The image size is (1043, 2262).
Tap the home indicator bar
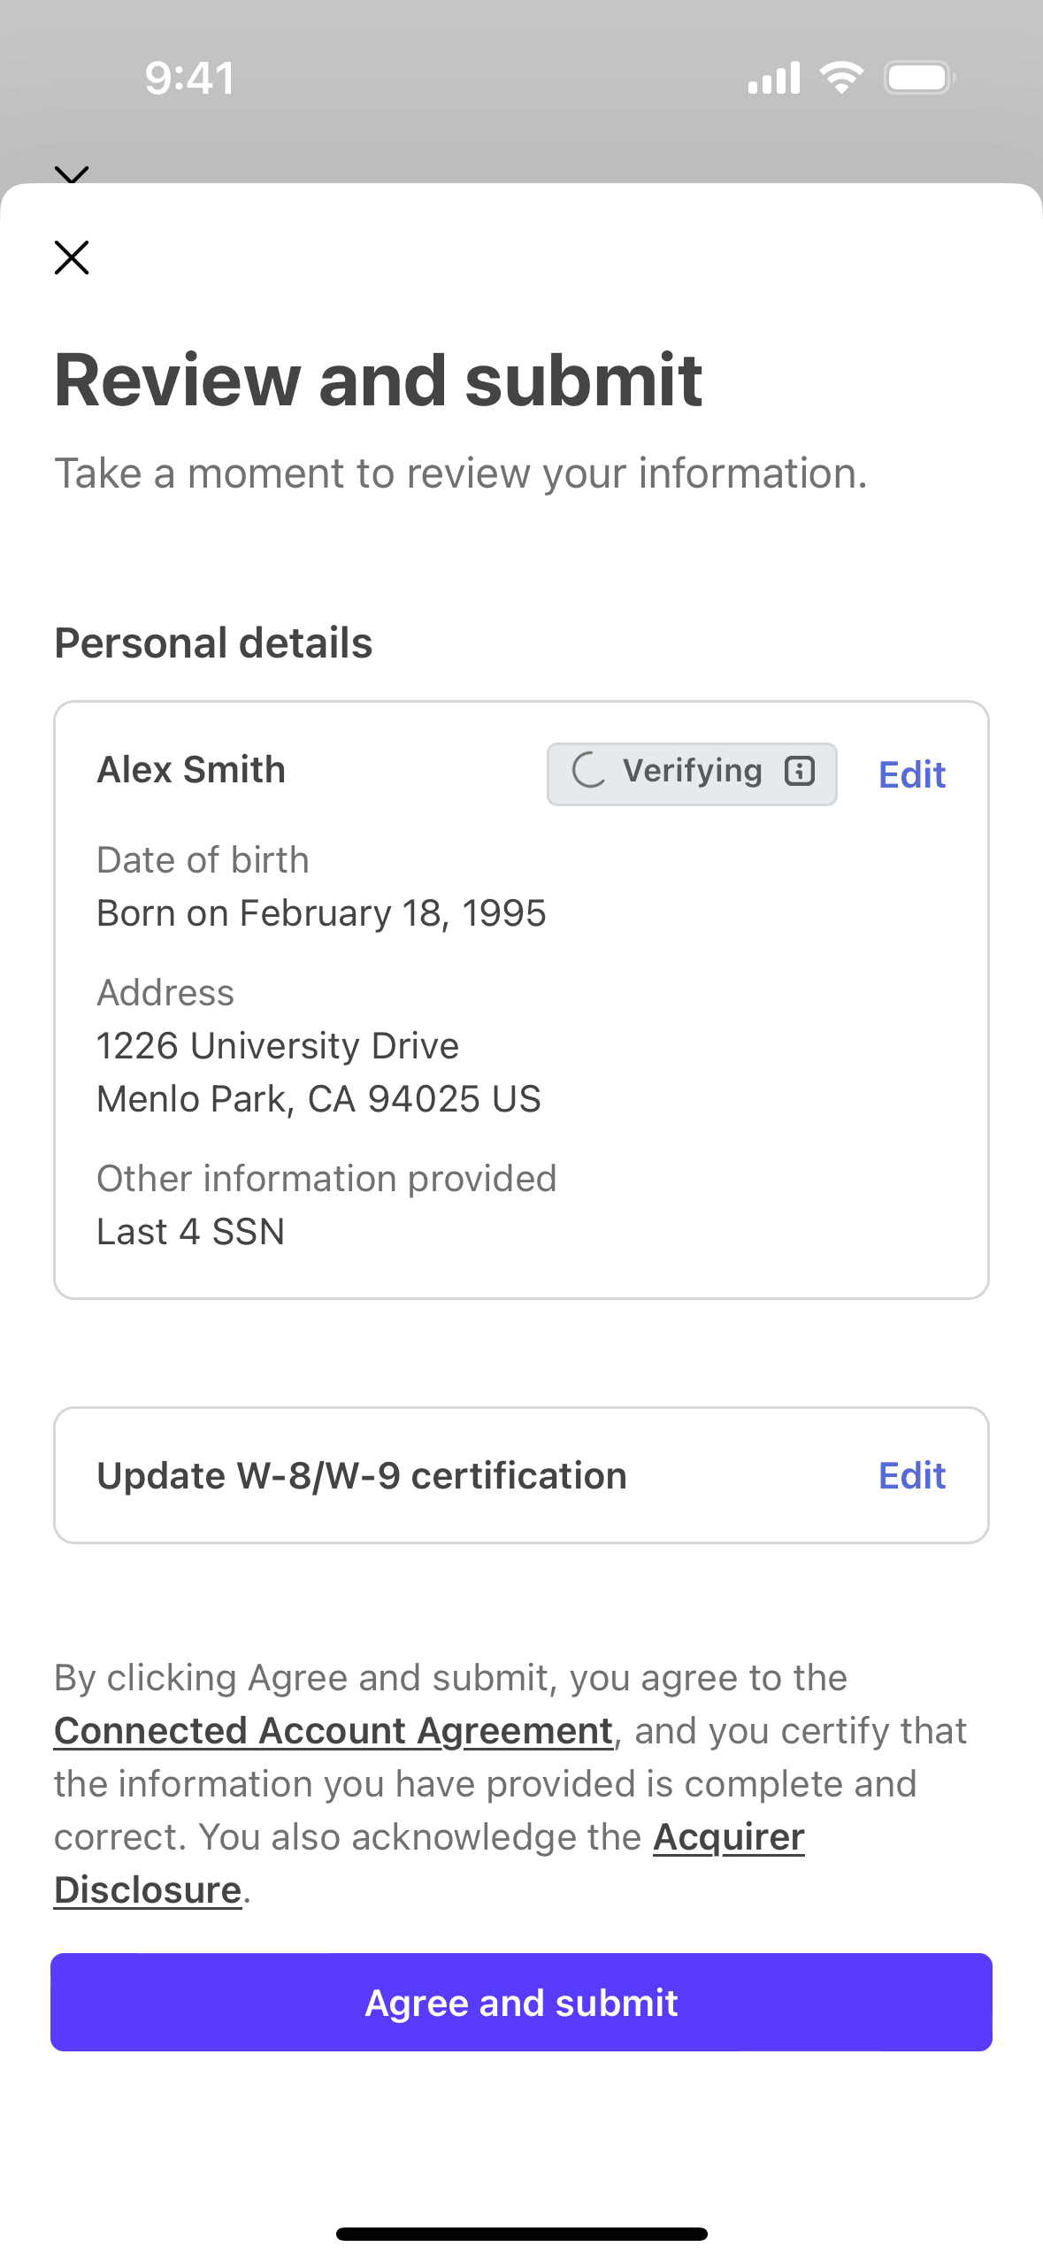(x=521, y=2234)
